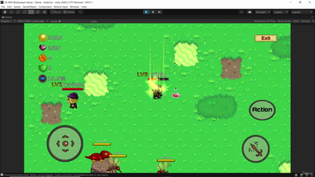Open the Account dropdown
Screen dimensions: 315x177
(263, 12)
